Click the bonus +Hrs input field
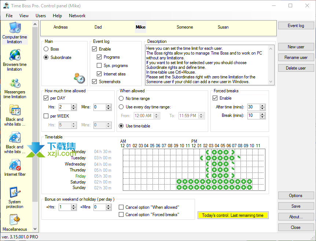 [x=65, y=207]
